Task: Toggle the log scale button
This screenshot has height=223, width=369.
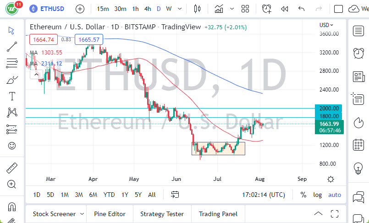Action: (317, 195)
